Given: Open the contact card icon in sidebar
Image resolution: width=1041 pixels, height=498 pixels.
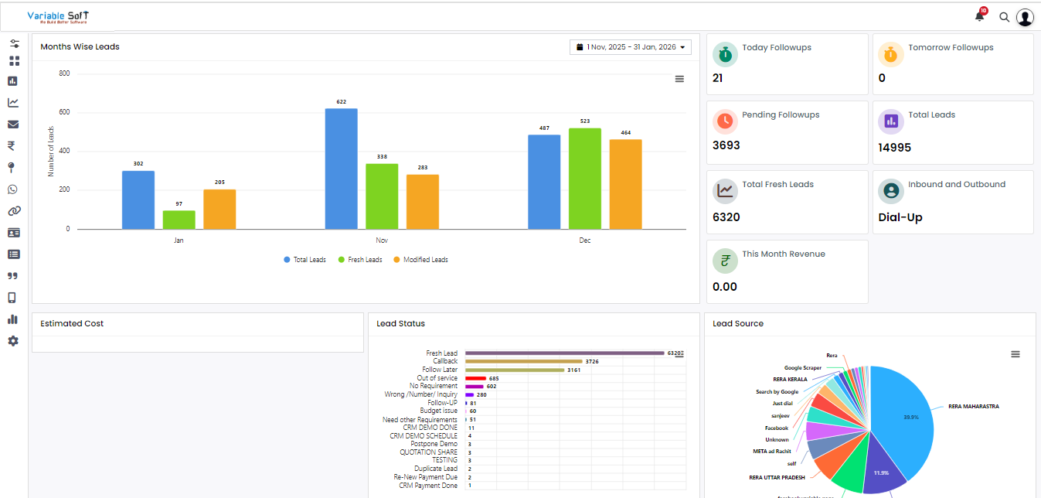Looking at the screenshot, I should (13, 232).
